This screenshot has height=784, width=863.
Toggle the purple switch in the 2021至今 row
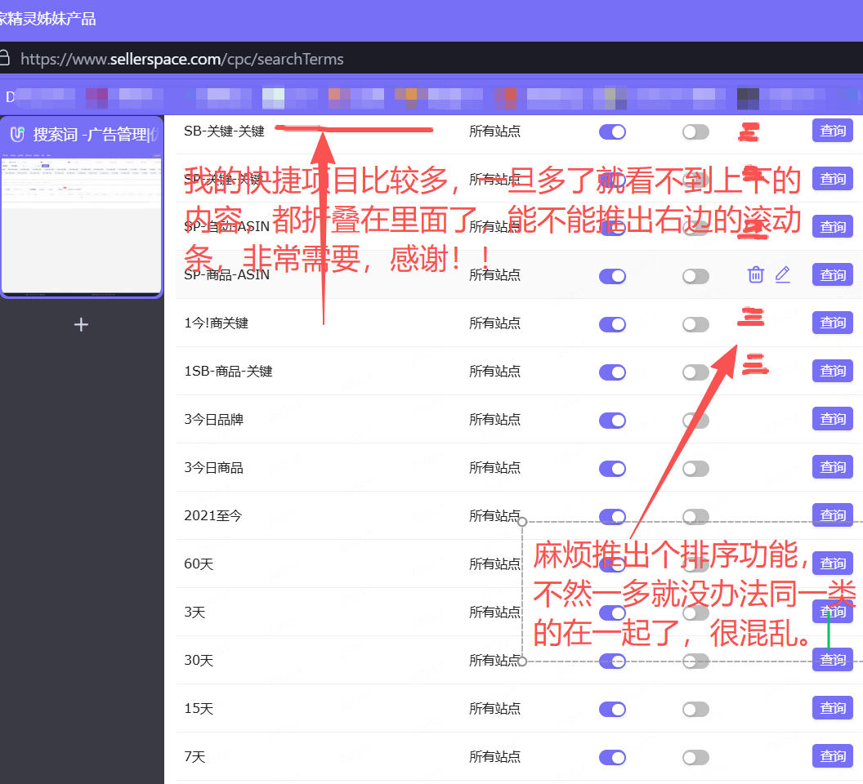click(612, 516)
